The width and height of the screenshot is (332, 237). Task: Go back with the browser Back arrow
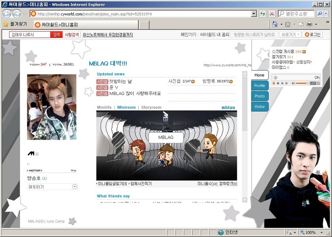tap(6, 14)
